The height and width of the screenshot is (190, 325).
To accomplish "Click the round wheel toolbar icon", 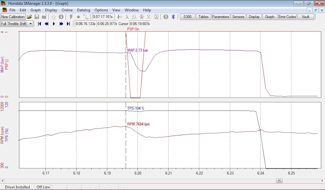I will click(142, 17).
